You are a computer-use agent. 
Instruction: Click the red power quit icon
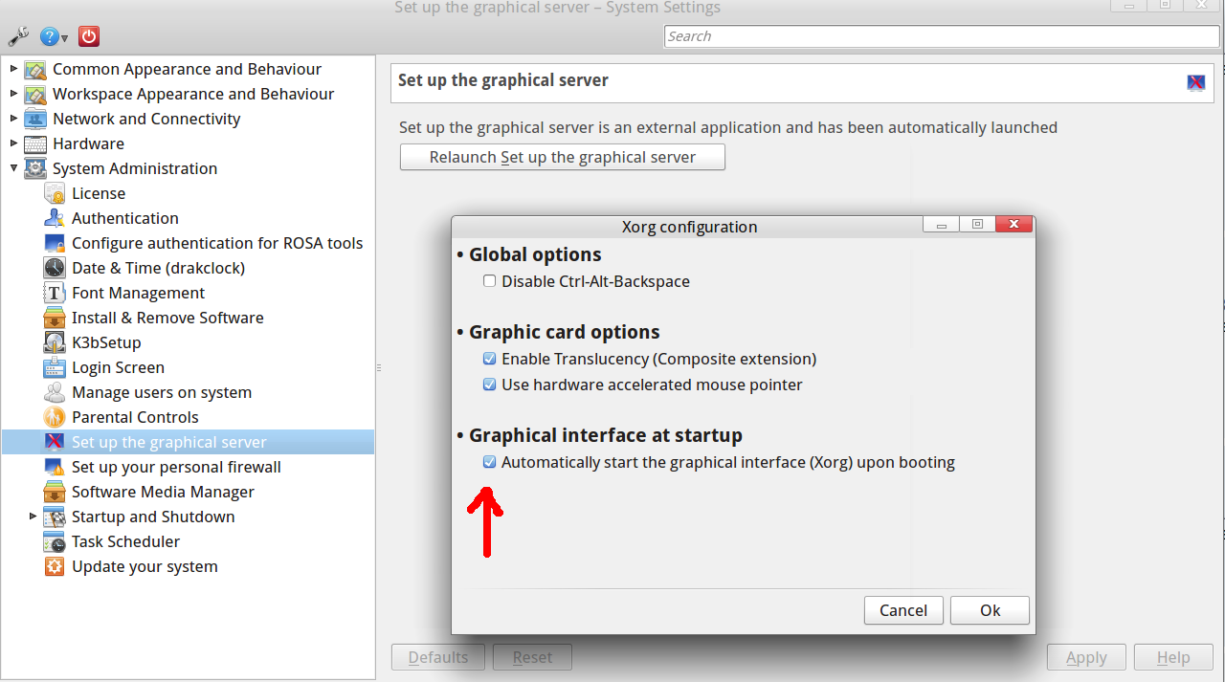point(89,37)
